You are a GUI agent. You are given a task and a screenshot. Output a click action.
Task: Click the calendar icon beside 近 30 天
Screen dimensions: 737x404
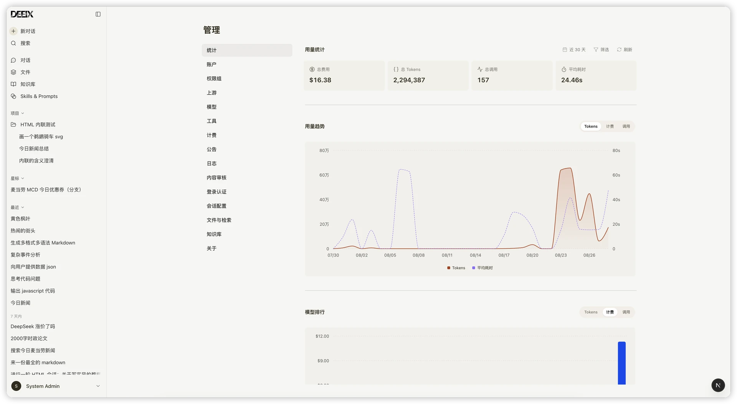tap(565, 50)
